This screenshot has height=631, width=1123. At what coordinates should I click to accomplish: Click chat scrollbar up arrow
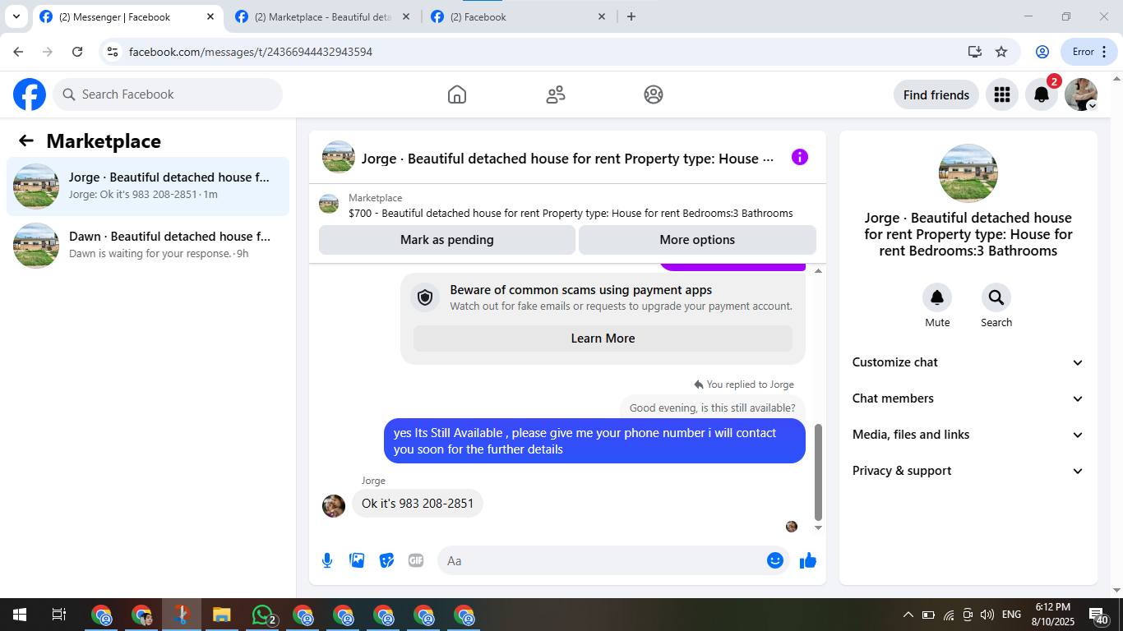(818, 270)
